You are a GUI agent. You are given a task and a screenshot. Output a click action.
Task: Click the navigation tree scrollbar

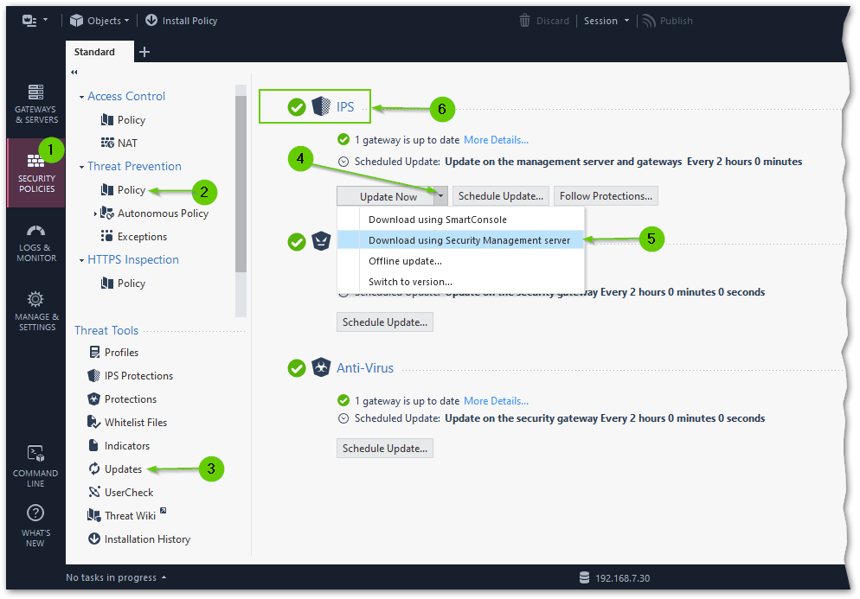pyautogui.click(x=241, y=183)
